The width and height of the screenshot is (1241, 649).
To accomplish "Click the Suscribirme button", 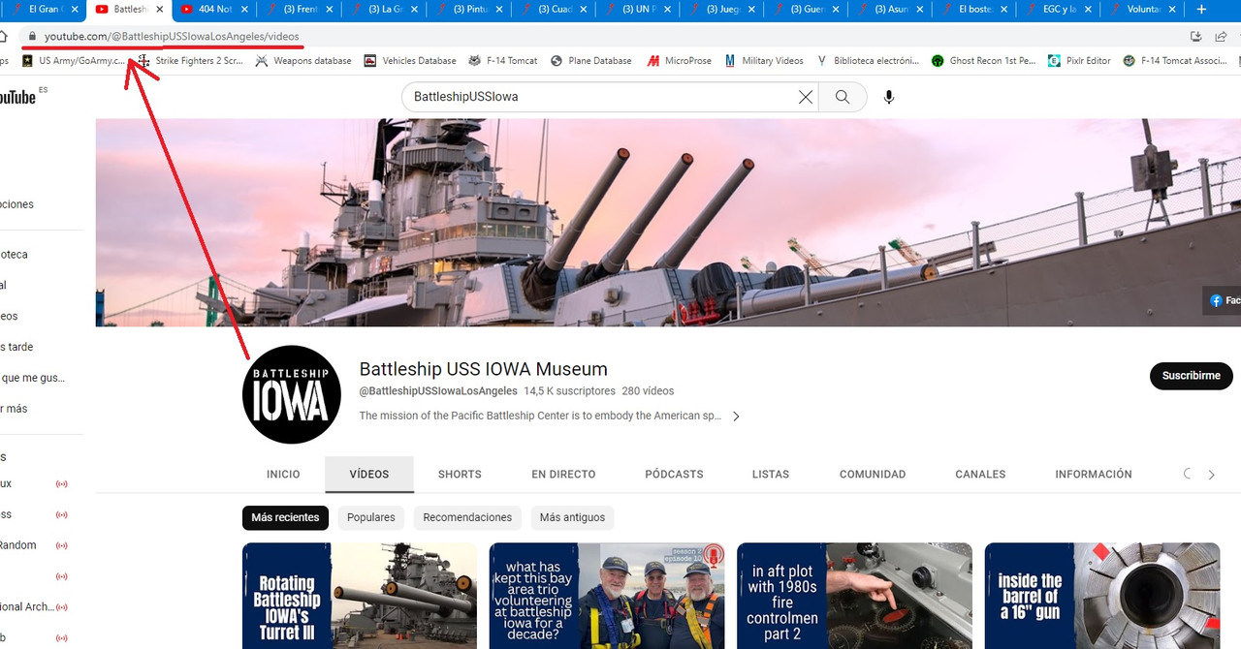I will coord(1191,376).
